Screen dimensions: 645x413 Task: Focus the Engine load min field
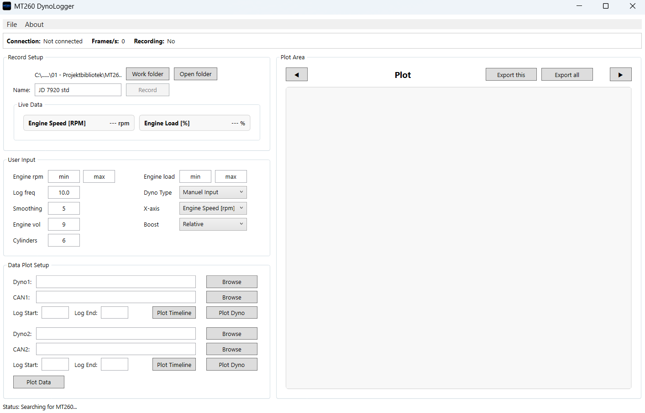(x=195, y=176)
